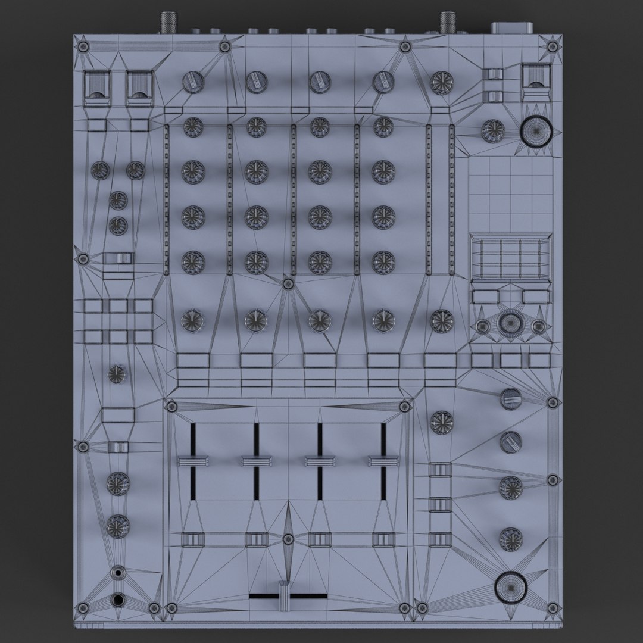Click the fourth channel fader cap on the right
The height and width of the screenshot is (643, 643).
[383, 461]
